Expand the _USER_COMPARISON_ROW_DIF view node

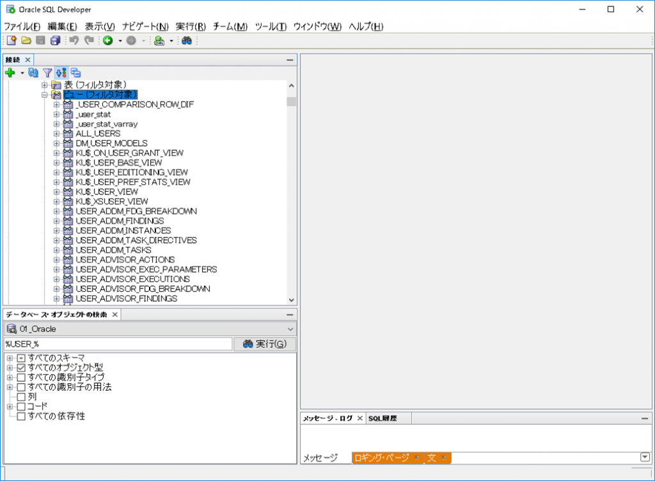[56, 104]
